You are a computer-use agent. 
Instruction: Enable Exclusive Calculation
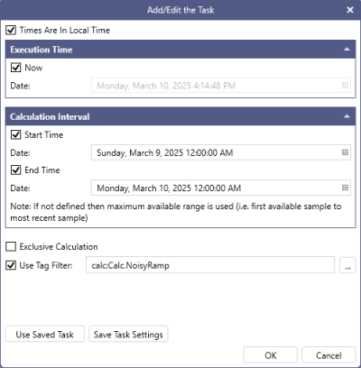[11, 246]
